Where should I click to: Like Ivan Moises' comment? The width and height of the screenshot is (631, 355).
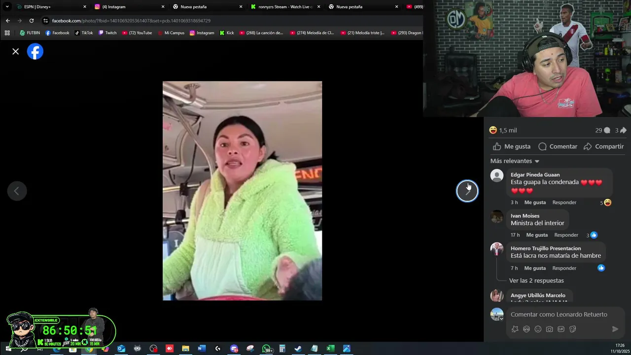coord(537,235)
